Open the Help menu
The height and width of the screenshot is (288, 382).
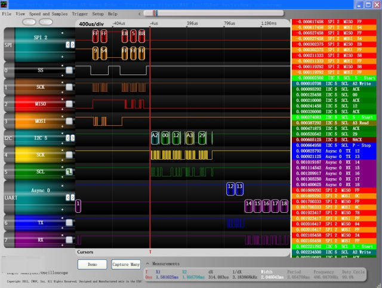(113, 14)
